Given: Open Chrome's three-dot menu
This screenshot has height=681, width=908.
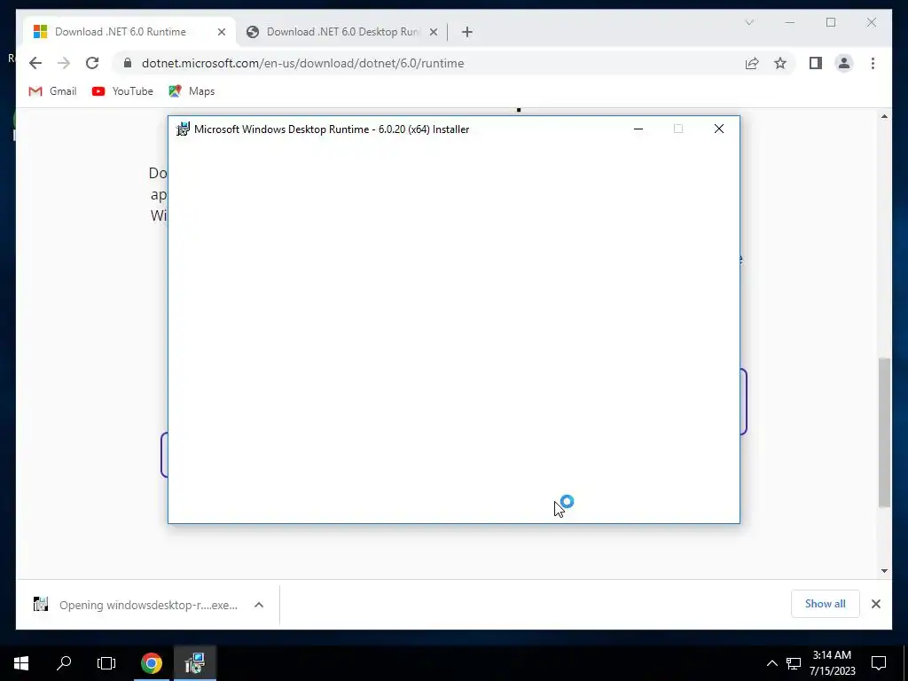Looking at the screenshot, I should coord(873,63).
